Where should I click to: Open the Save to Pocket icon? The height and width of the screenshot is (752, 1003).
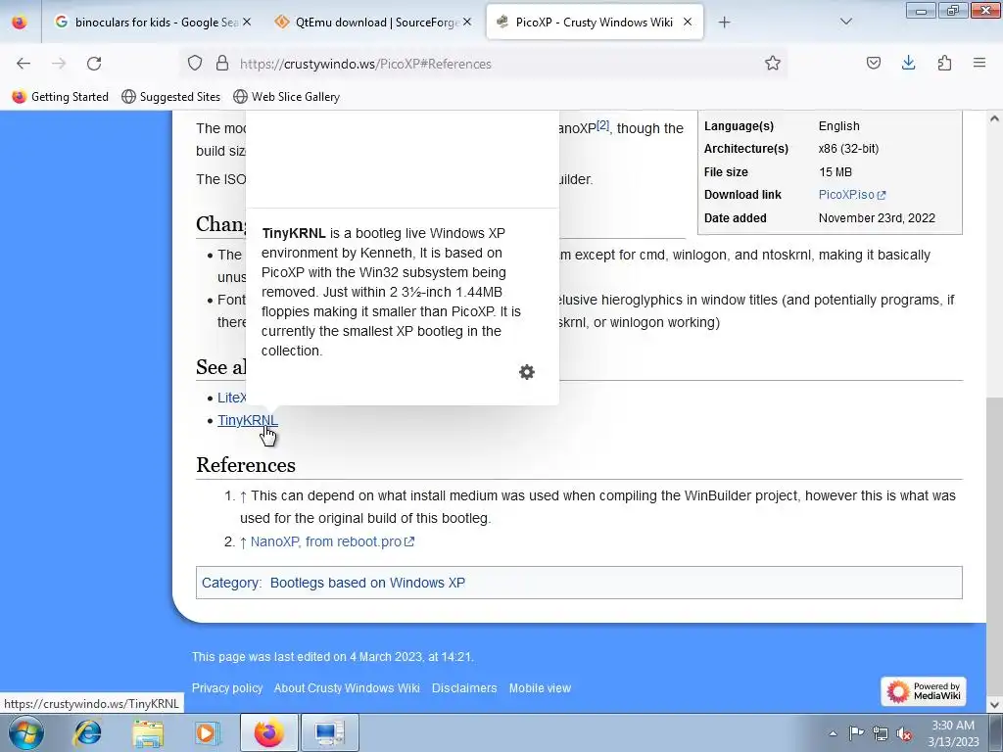(x=873, y=64)
